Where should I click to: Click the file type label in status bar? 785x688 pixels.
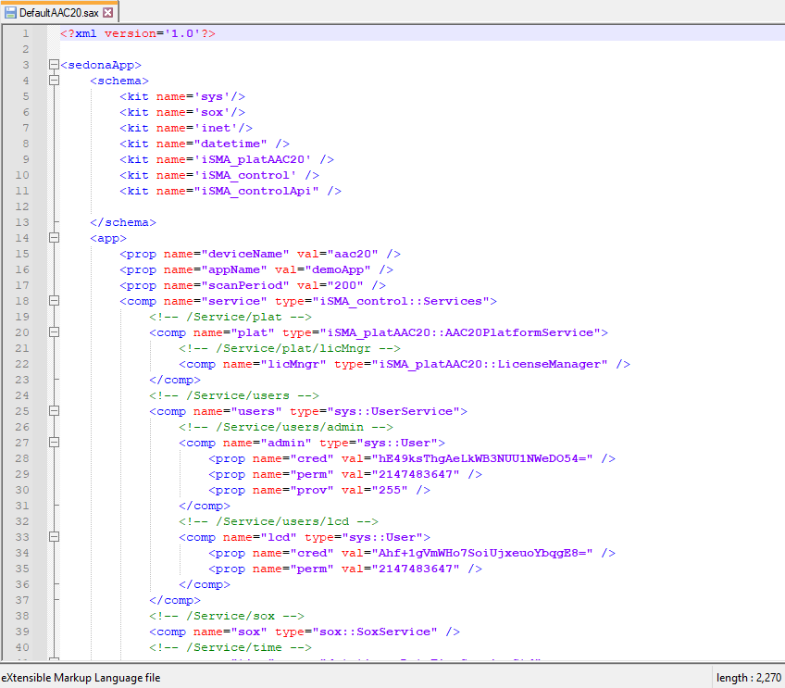(x=81, y=678)
